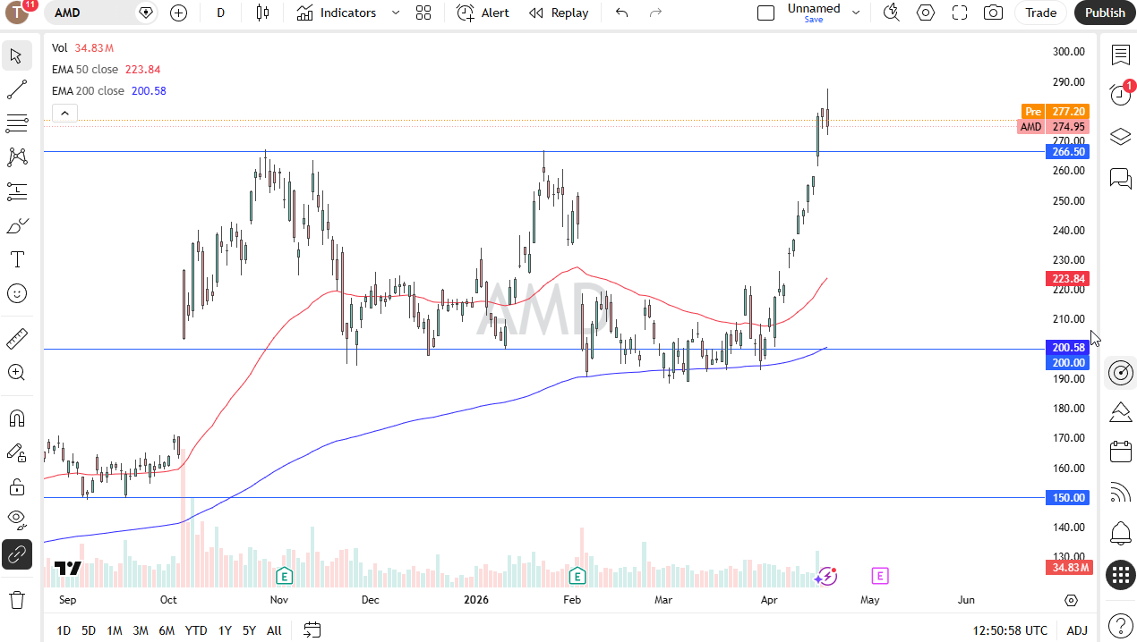The image size is (1137, 642).
Task: Open the watchlist panel icon
Action: coord(1120,55)
